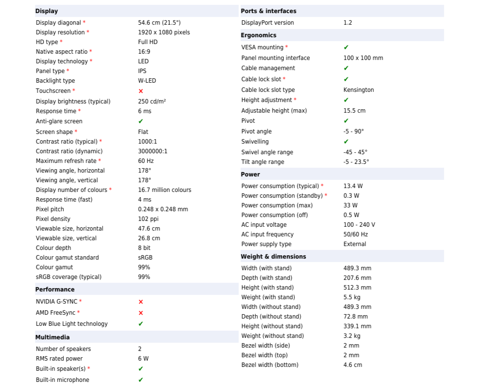Click the Height adjustment checkmark

(x=346, y=100)
